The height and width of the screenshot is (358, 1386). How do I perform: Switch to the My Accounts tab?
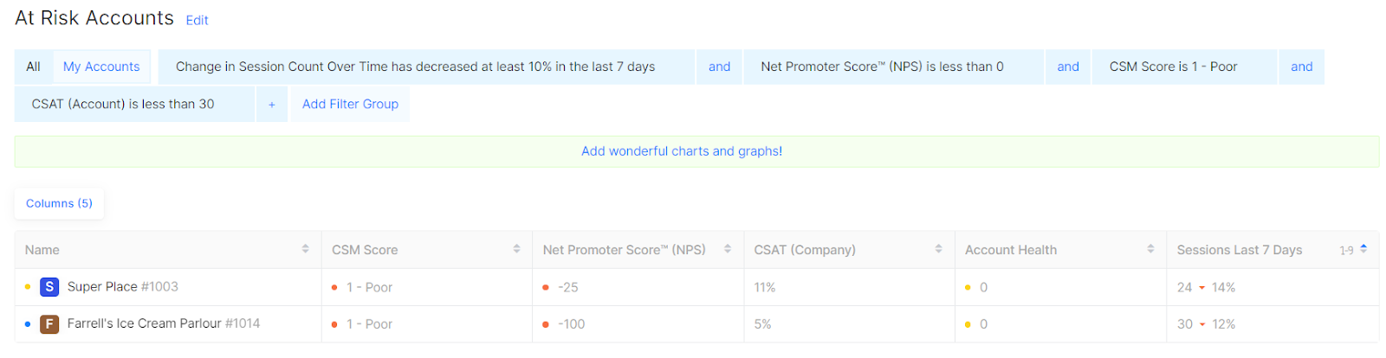(x=101, y=67)
